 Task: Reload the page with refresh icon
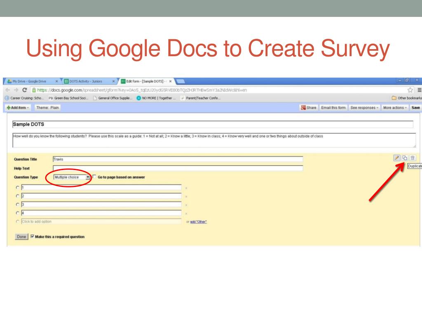point(24,90)
